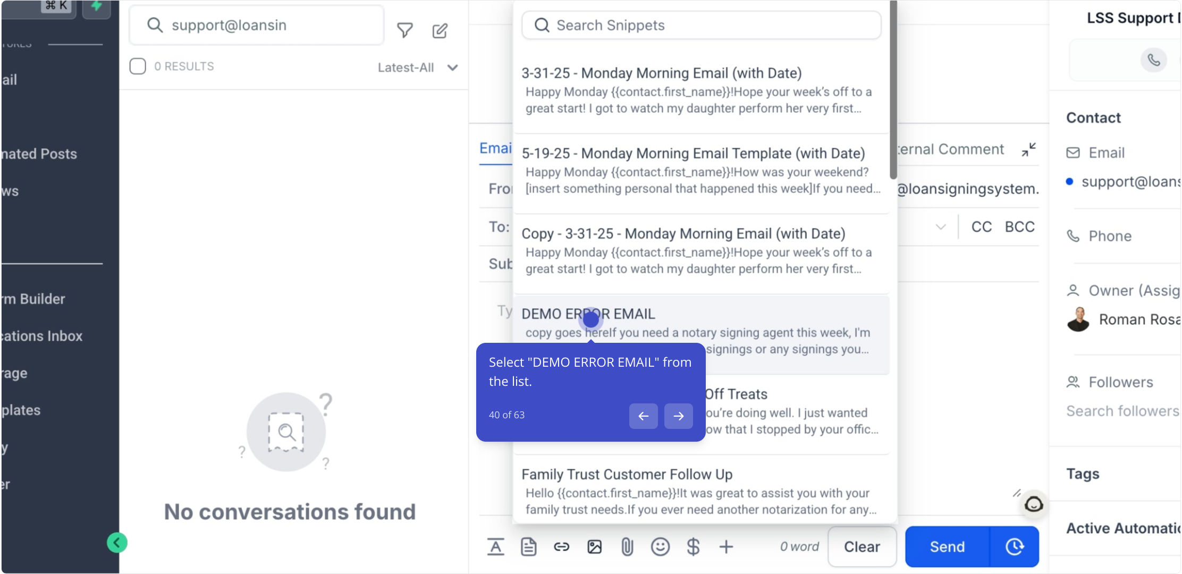Add an image using the picture icon

[594, 546]
